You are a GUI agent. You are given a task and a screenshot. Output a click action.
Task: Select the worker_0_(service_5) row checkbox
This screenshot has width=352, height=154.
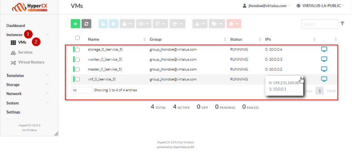[x=77, y=59]
